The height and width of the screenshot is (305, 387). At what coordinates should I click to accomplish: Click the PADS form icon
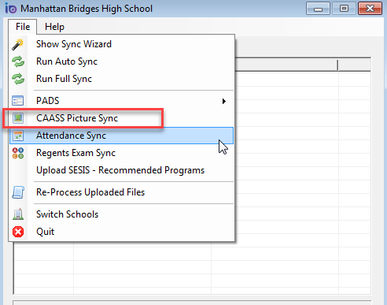(x=18, y=101)
